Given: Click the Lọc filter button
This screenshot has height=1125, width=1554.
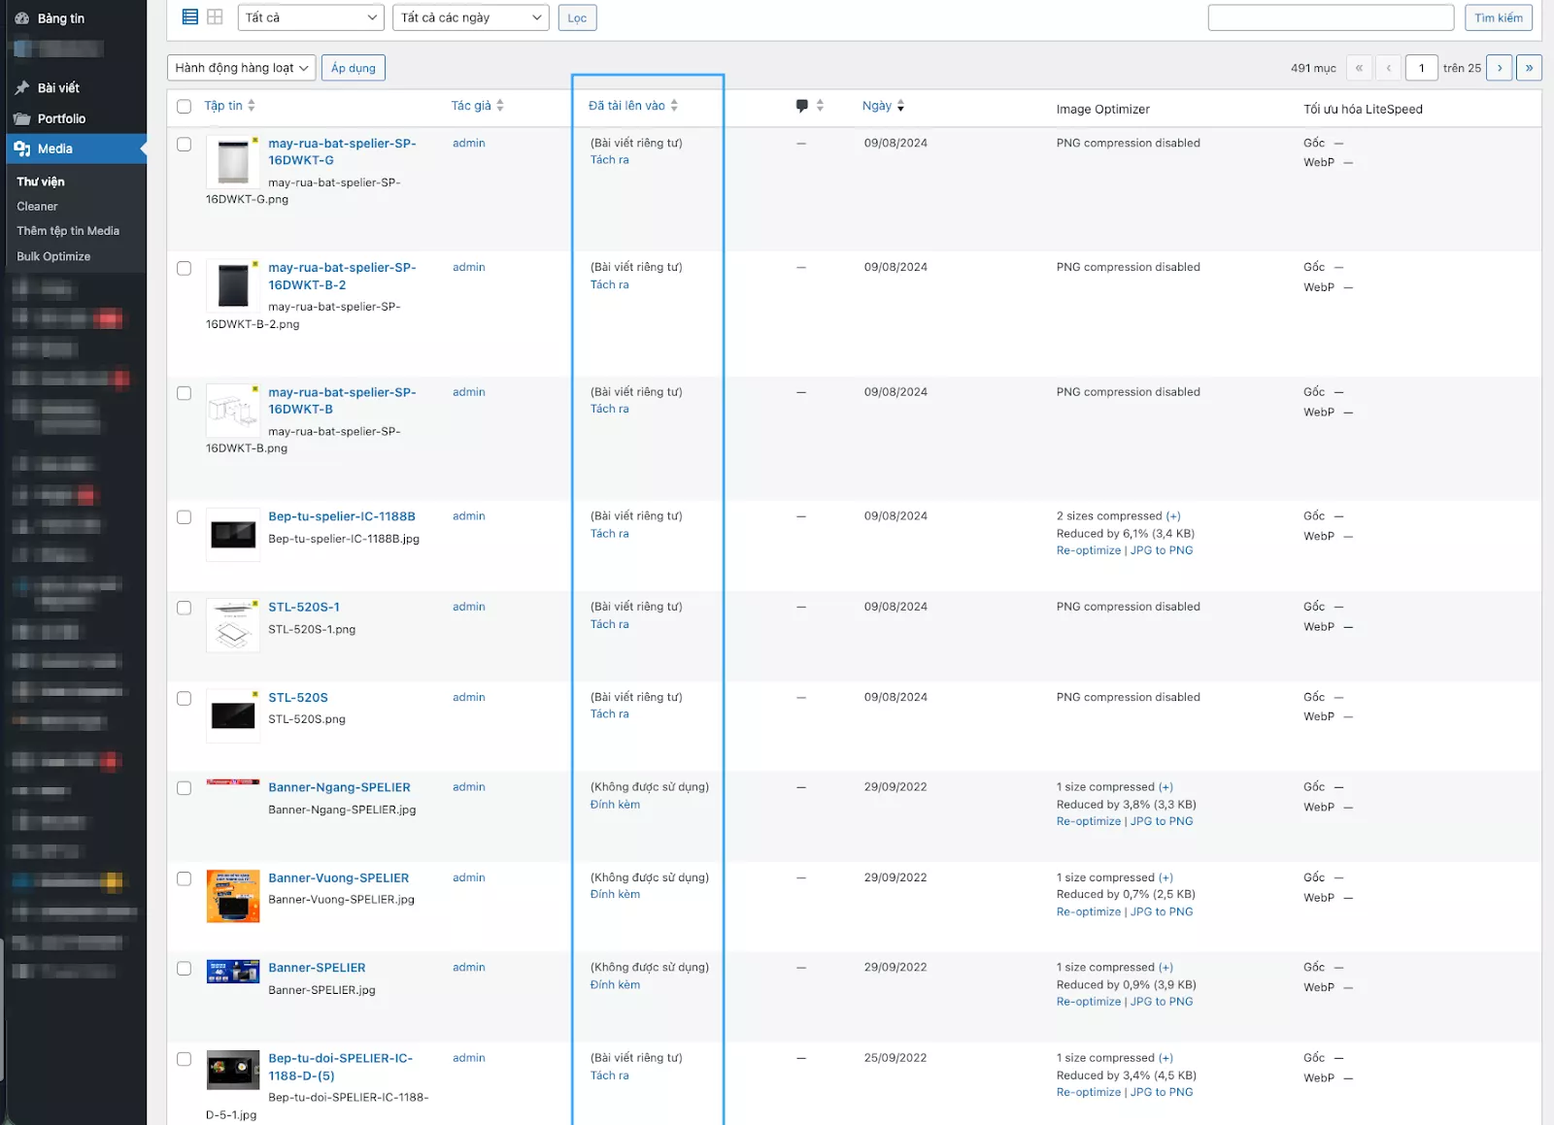Looking at the screenshot, I should click(x=577, y=17).
